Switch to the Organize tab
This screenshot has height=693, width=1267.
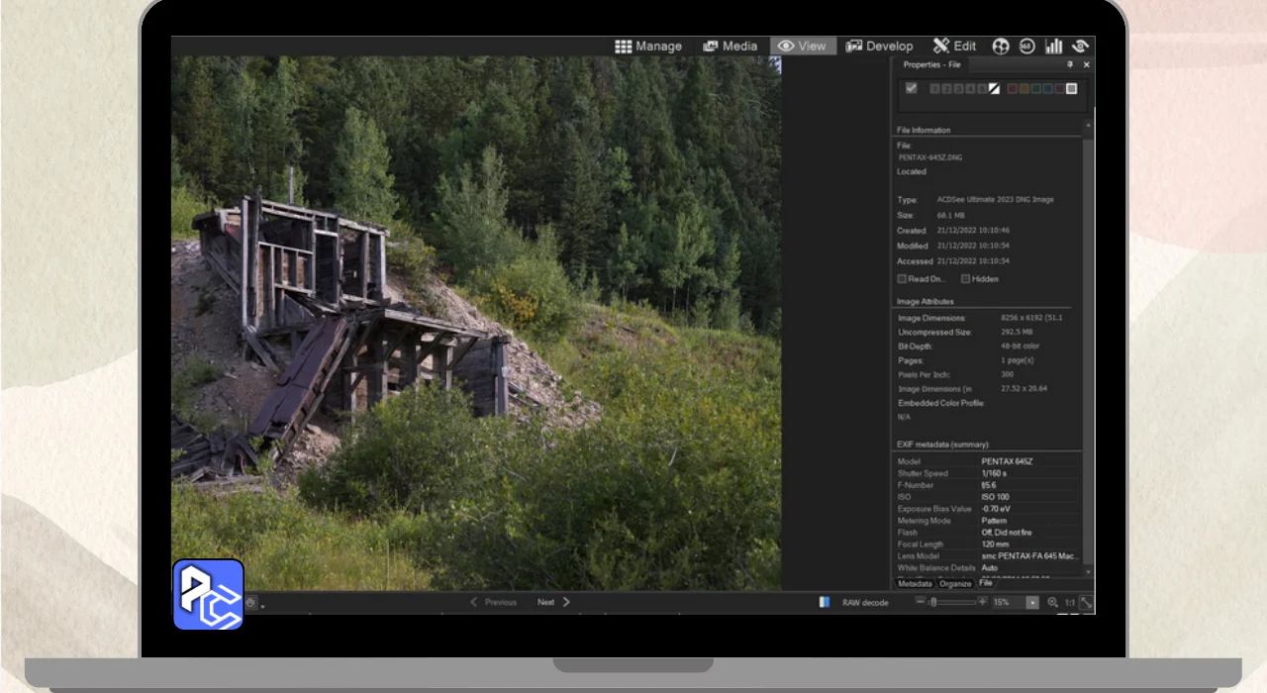(x=955, y=584)
